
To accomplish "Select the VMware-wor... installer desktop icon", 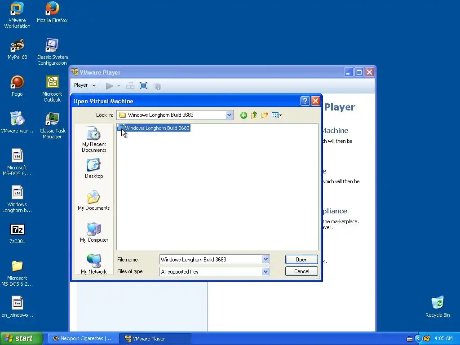I will pos(17,123).
